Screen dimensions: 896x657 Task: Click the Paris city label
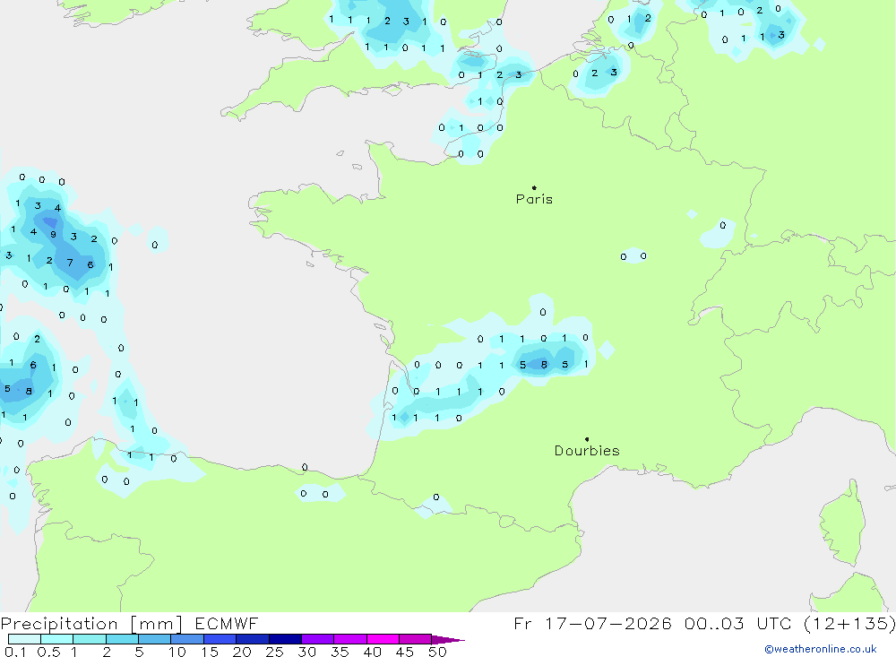(534, 199)
